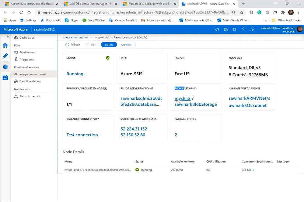Open the feedback person icon in header
This screenshot has width=304, height=202.
pos(252,29)
